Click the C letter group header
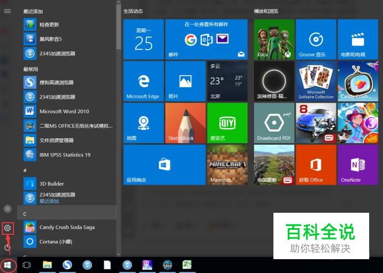Image resolution: width=383 pixels, height=273 pixels. pyautogui.click(x=66, y=213)
